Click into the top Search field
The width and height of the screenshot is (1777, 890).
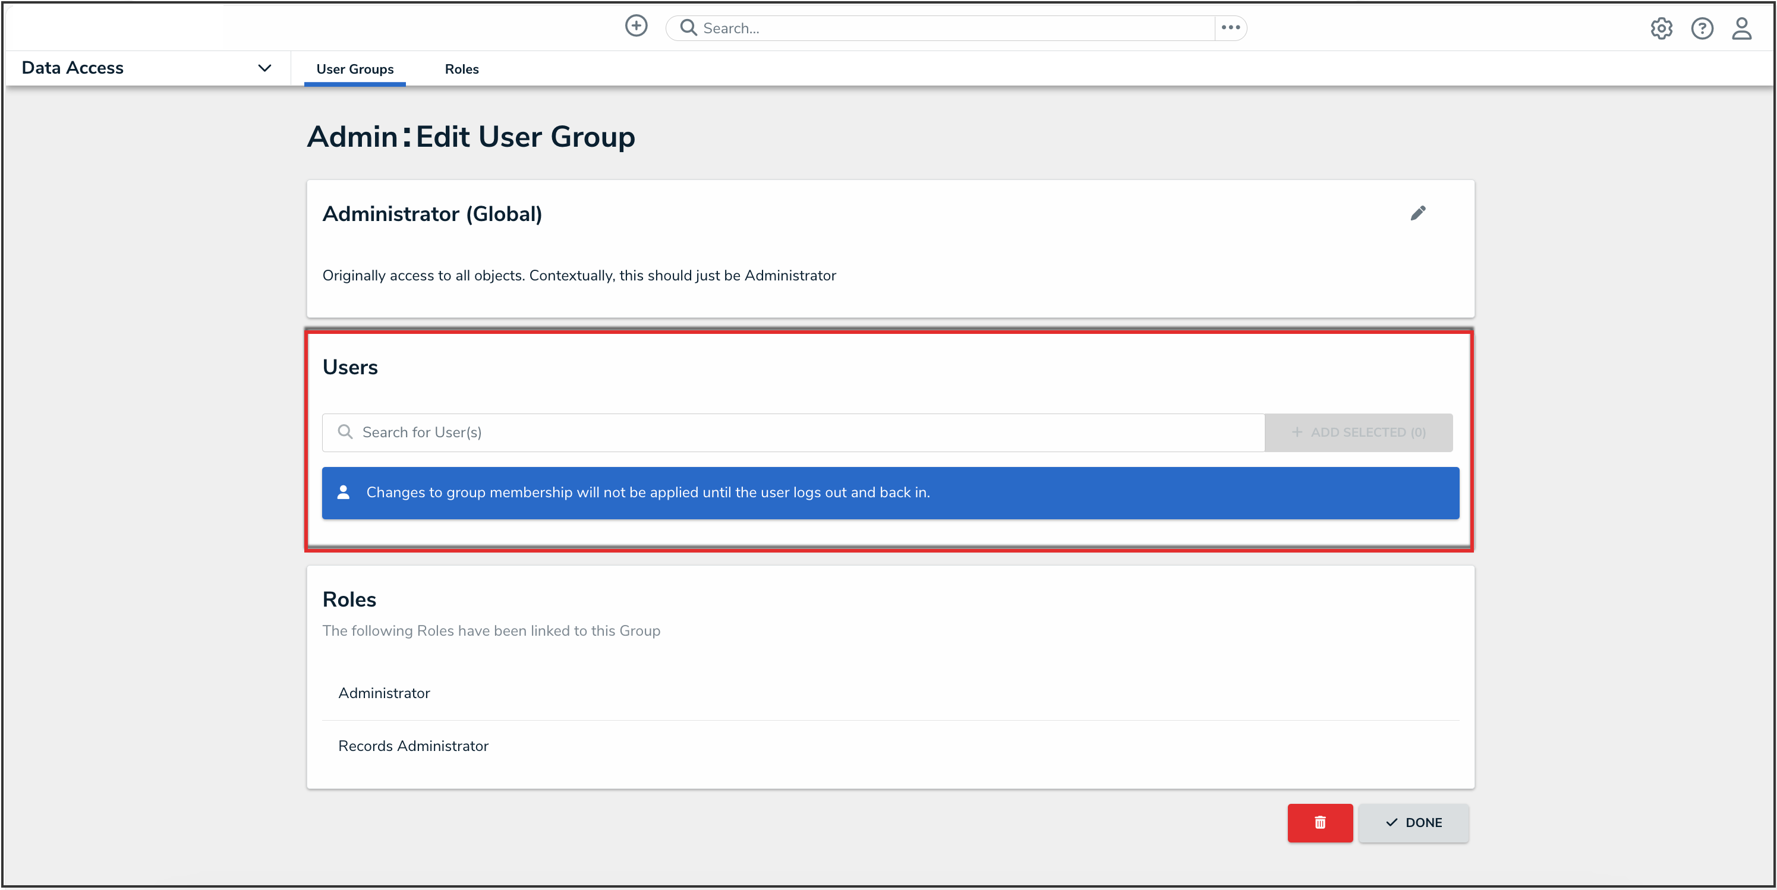[952, 29]
